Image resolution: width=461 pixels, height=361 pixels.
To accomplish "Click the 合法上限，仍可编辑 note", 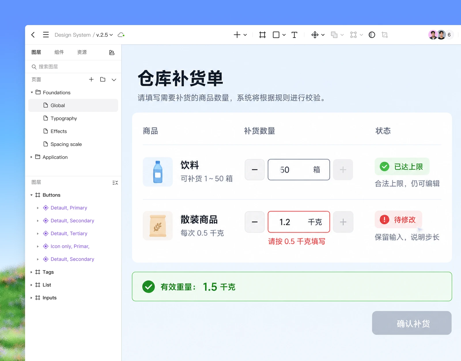I will (407, 184).
